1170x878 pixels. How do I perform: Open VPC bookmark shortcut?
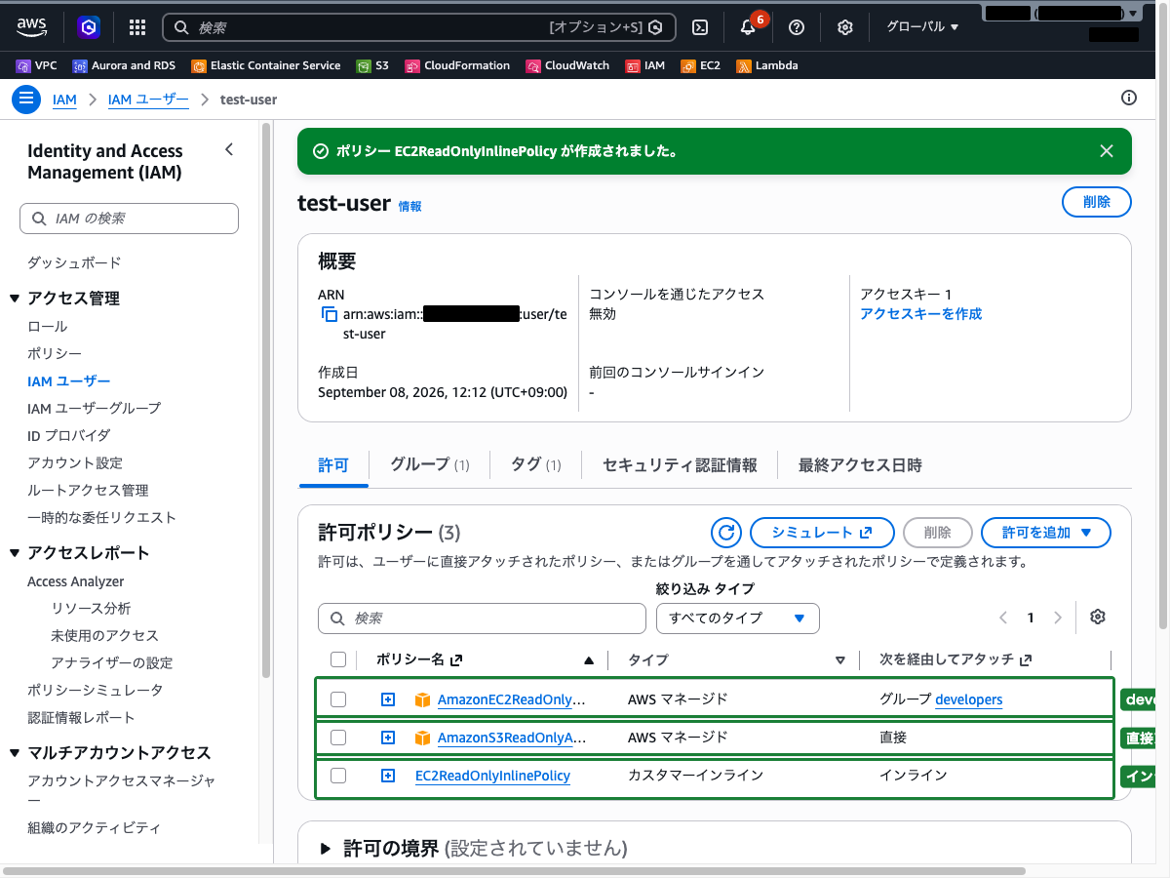click(x=37, y=65)
